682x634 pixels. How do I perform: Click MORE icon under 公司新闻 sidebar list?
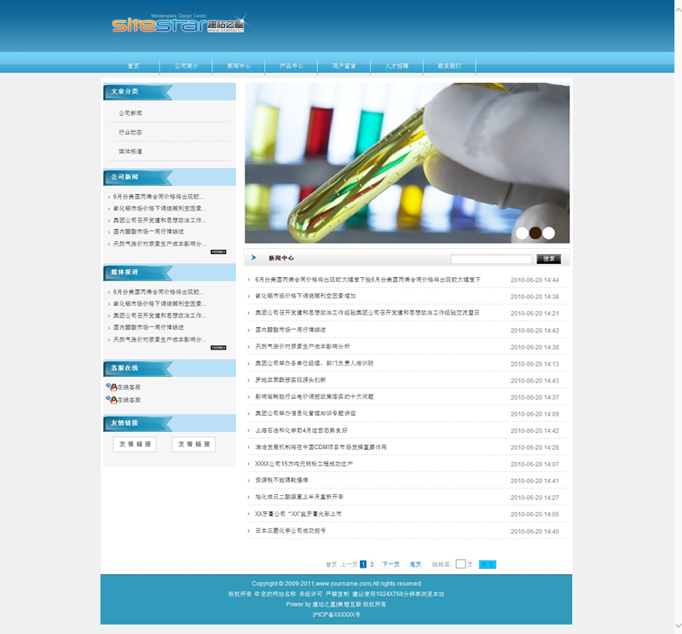point(218,252)
